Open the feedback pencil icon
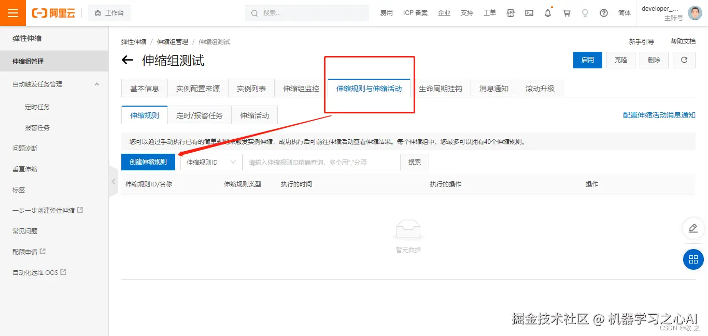This screenshot has width=708, height=336. (693, 228)
